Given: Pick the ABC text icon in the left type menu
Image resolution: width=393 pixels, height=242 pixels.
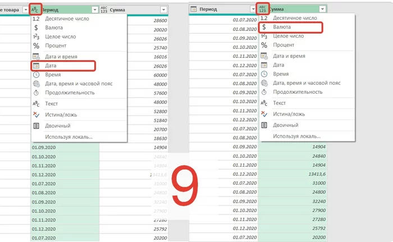Looking at the screenshot, I should tap(36, 103).
